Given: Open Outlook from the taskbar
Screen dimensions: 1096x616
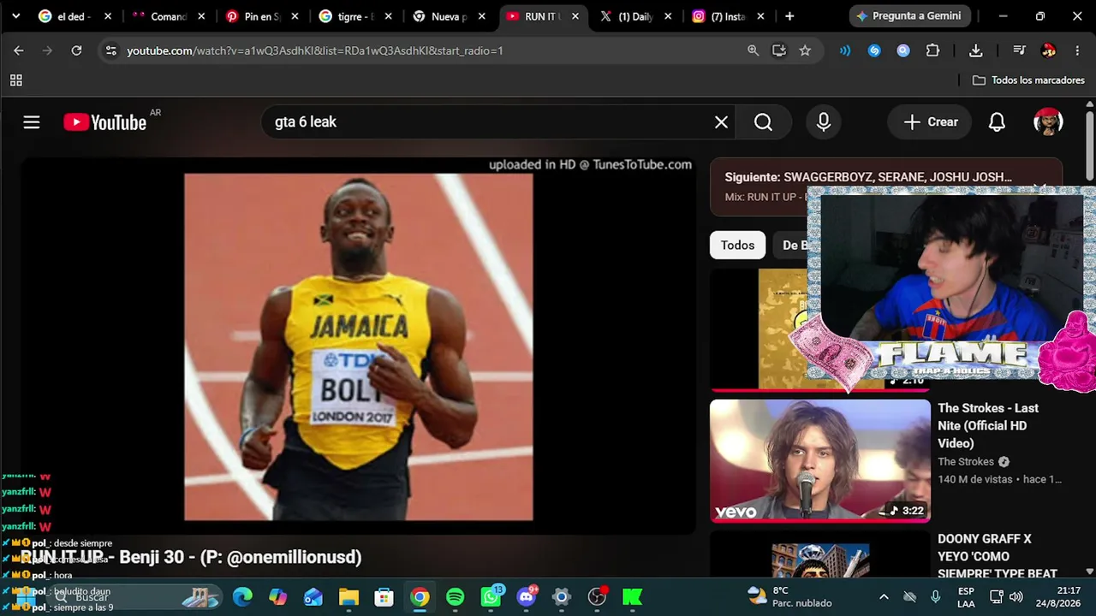Looking at the screenshot, I should pos(313,596).
